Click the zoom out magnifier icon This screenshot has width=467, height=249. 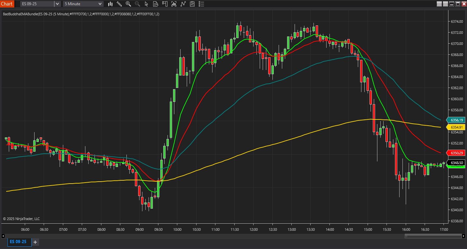[138, 4]
